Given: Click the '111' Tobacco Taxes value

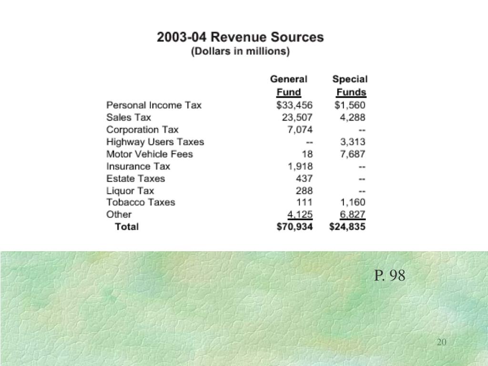Looking at the screenshot, I should click(304, 202).
